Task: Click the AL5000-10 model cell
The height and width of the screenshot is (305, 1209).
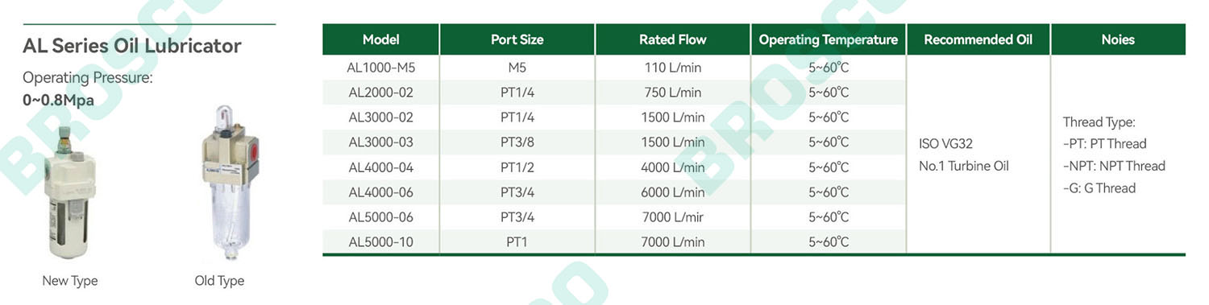Action: tap(381, 242)
